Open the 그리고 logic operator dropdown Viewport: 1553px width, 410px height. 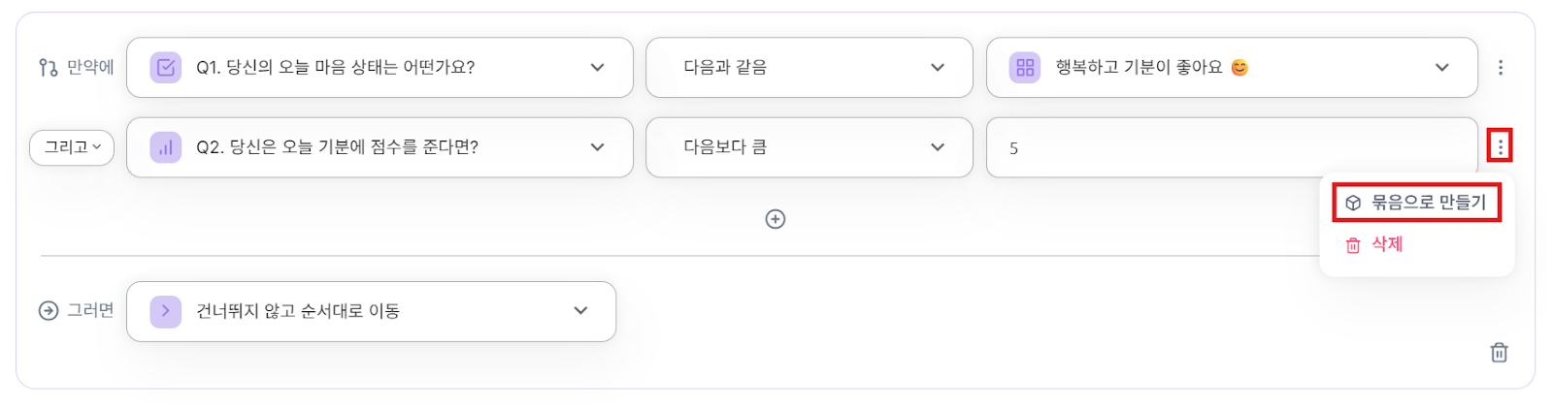72,147
